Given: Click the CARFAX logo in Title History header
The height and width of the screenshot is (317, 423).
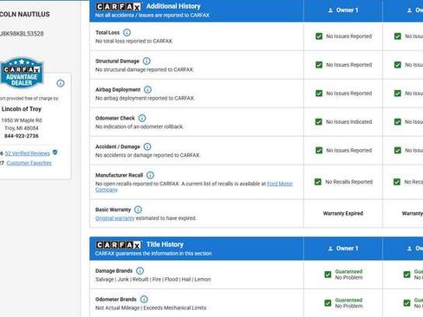Looking at the screenshot, I should click(119, 245).
